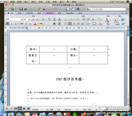Toggle center text alignment

click(x=70, y=24)
